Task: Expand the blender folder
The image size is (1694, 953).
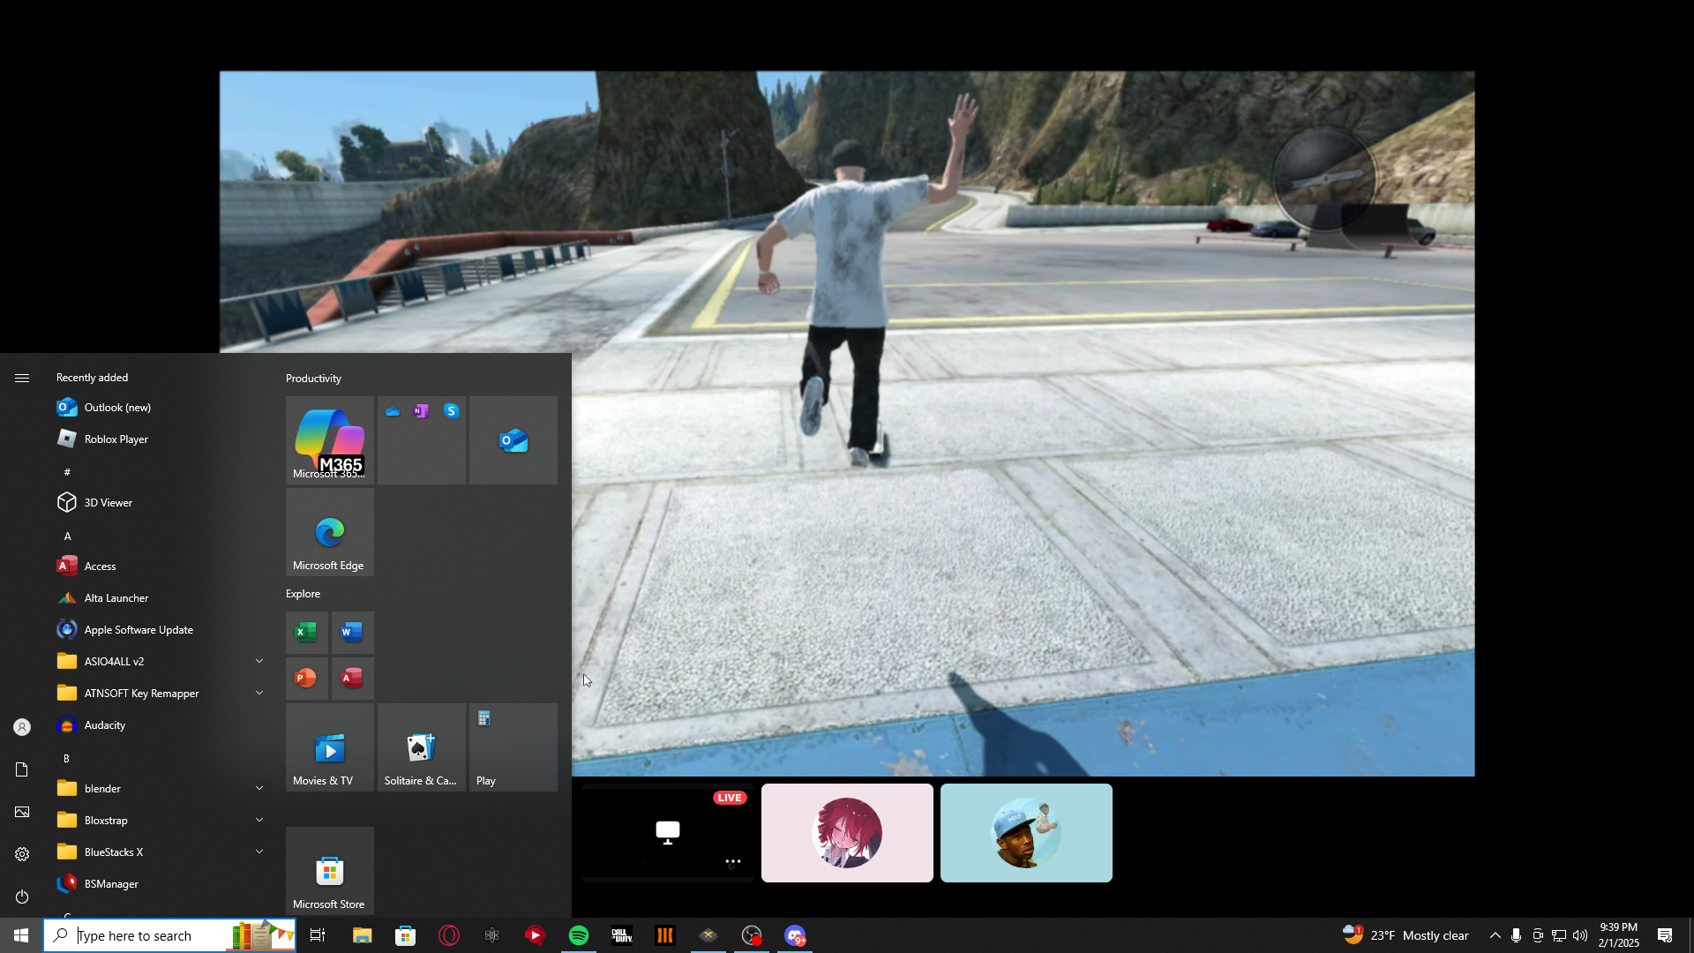Action: tap(259, 788)
